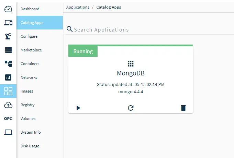
Task: Open the Containers menu item
Action: [x=40, y=64]
